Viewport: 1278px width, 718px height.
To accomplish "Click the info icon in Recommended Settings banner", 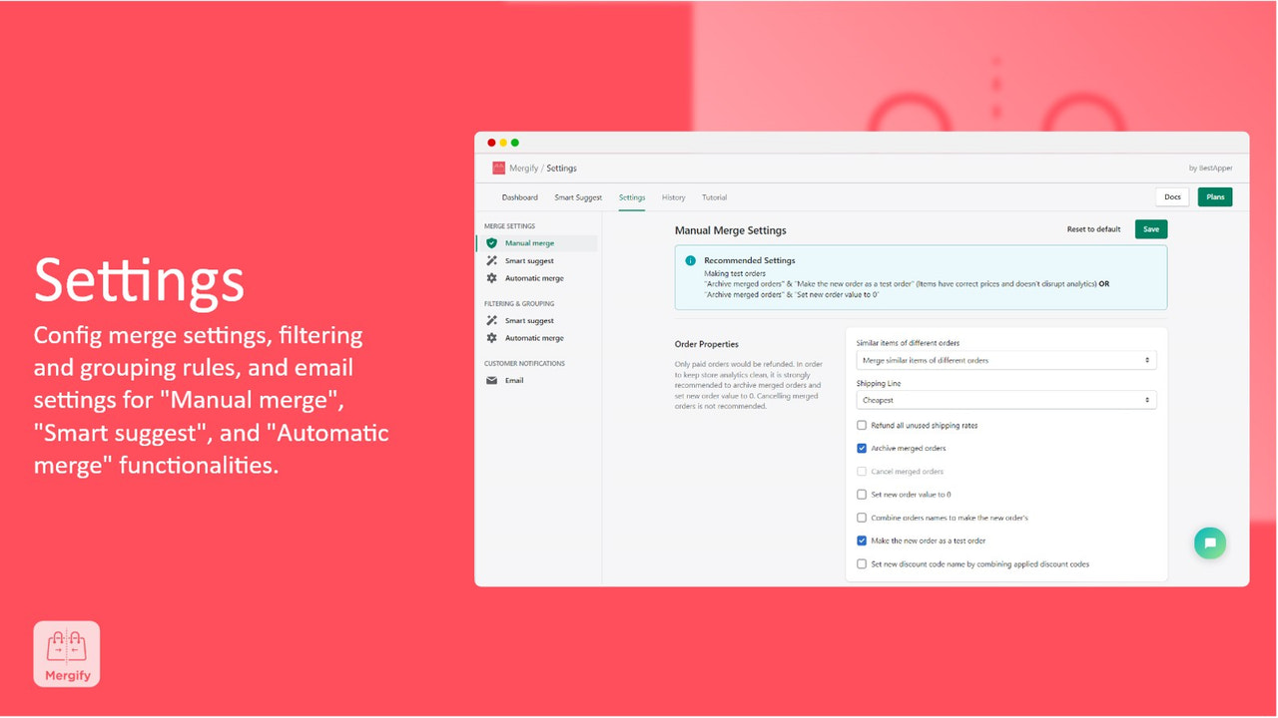I will point(690,260).
